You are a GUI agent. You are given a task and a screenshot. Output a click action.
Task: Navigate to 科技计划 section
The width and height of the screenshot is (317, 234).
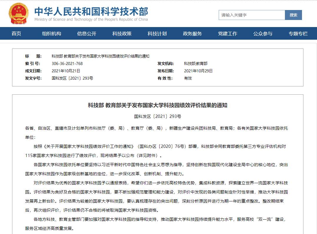point(157,34)
